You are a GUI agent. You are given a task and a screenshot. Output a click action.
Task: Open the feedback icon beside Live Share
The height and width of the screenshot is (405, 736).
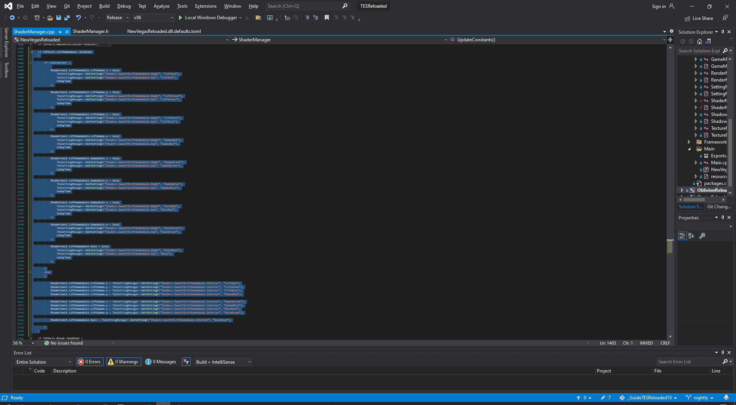[725, 18]
